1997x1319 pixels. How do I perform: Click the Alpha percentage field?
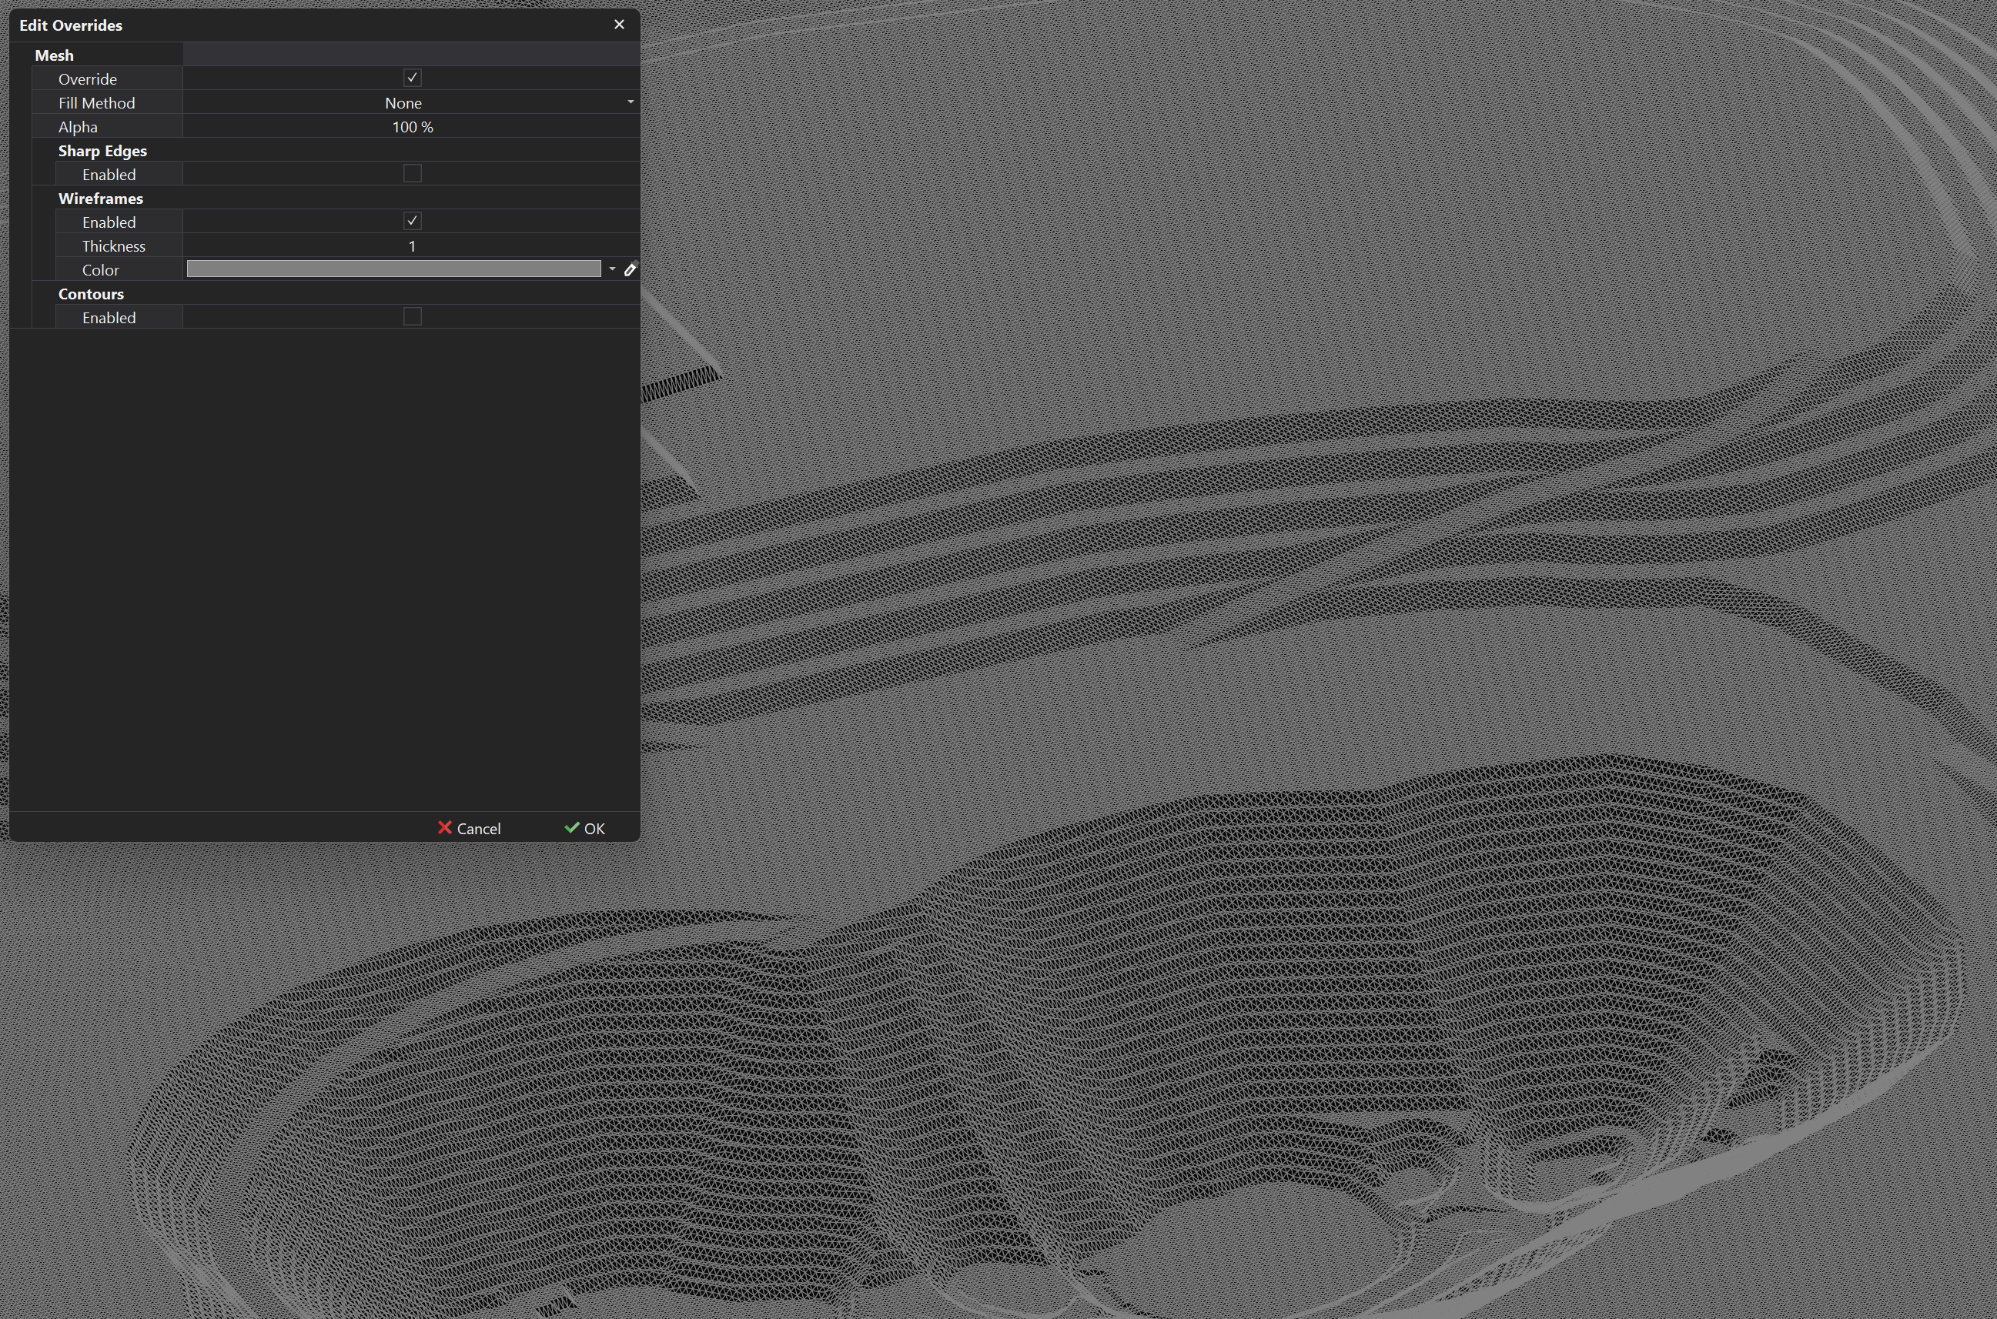412,126
